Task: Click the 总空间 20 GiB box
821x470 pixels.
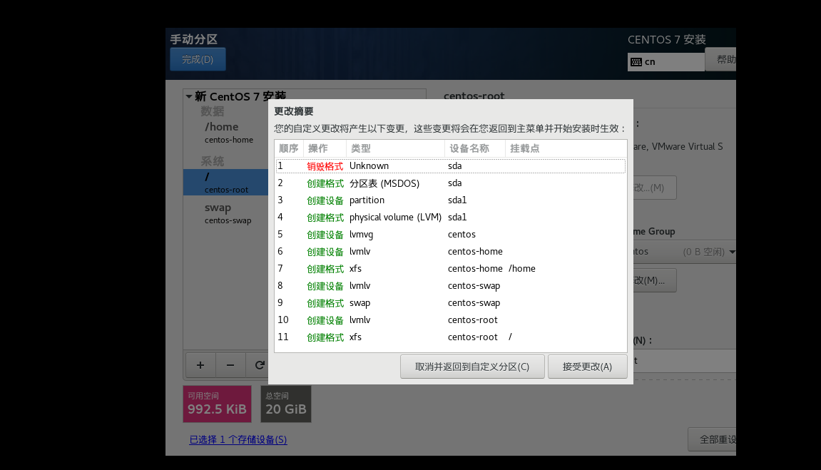Action: click(286, 404)
